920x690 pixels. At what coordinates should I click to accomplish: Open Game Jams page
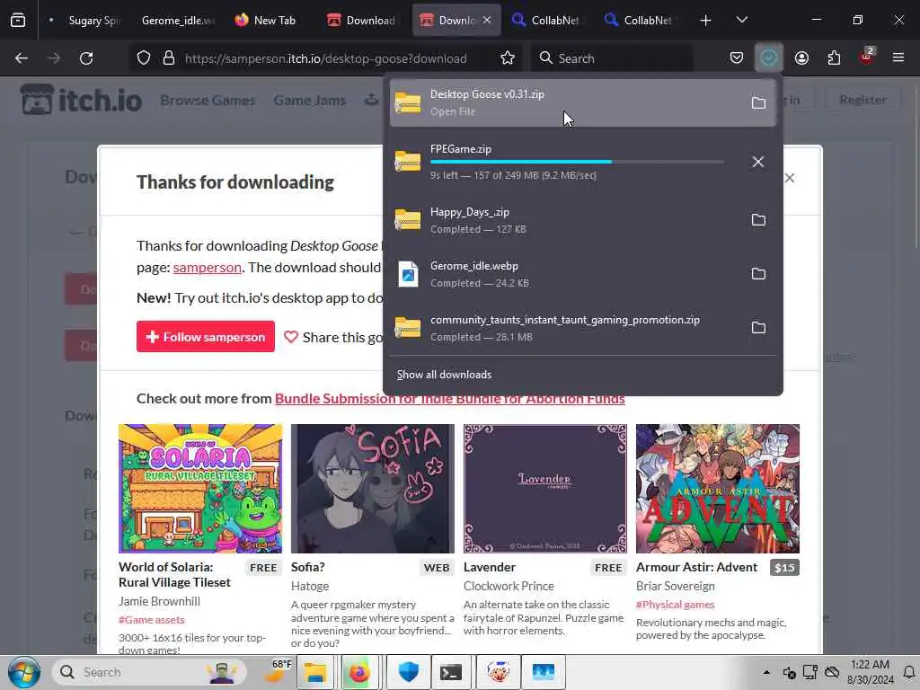click(309, 101)
